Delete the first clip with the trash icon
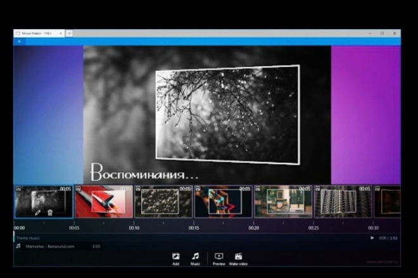This screenshot has width=418, height=278. (50, 212)
